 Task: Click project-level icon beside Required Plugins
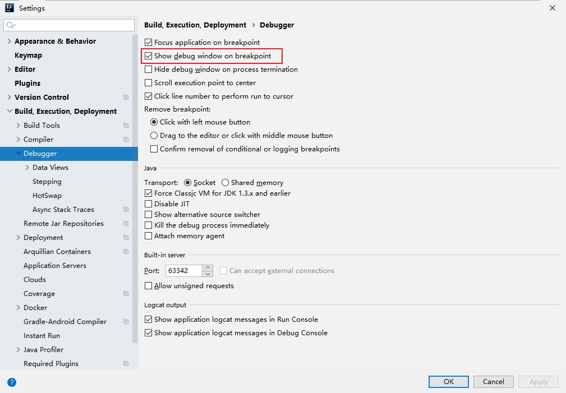126,364
